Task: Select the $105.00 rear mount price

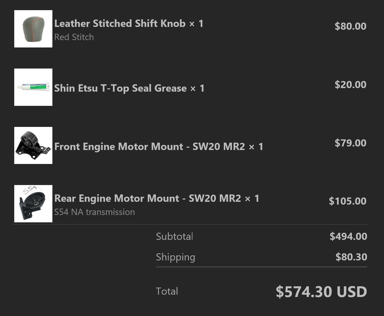Action: [347, 201]
